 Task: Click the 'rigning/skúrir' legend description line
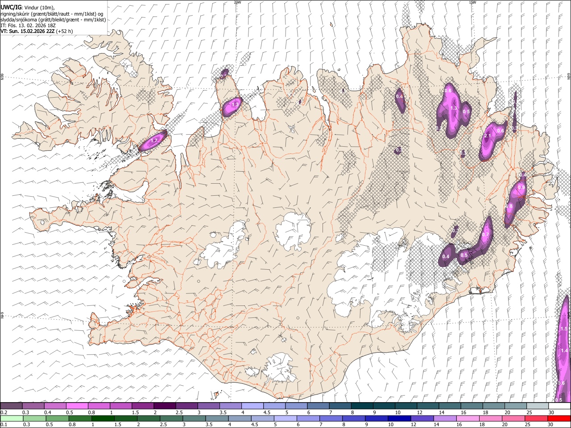[52, 14]
